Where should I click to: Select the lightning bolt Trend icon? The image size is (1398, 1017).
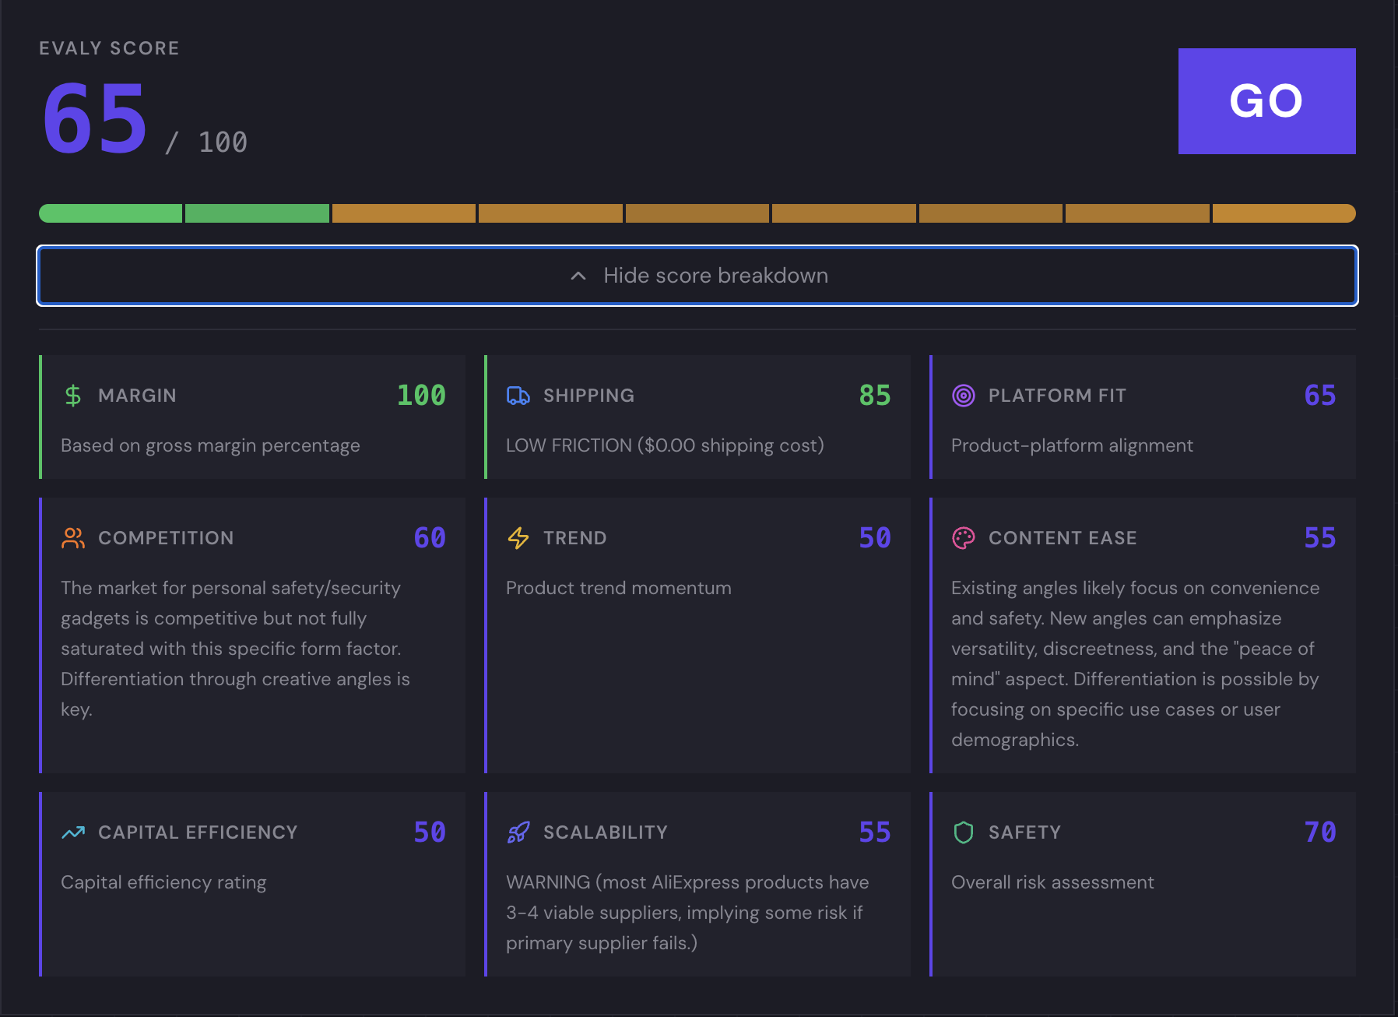coord(518,537)
